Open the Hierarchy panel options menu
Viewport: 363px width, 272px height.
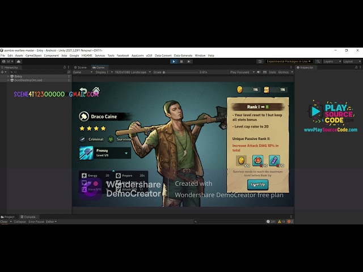pyautogui.click(x=69, y=67)
